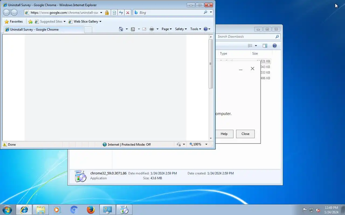Open Action Center flag tray icon
Screen dimensions: 345x215
[305, 210]
